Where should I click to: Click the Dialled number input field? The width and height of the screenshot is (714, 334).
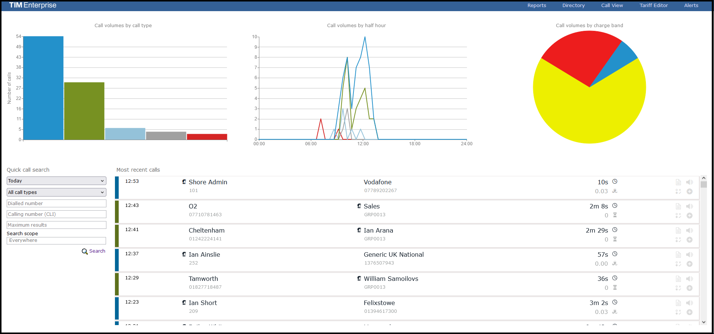(57, 204)
